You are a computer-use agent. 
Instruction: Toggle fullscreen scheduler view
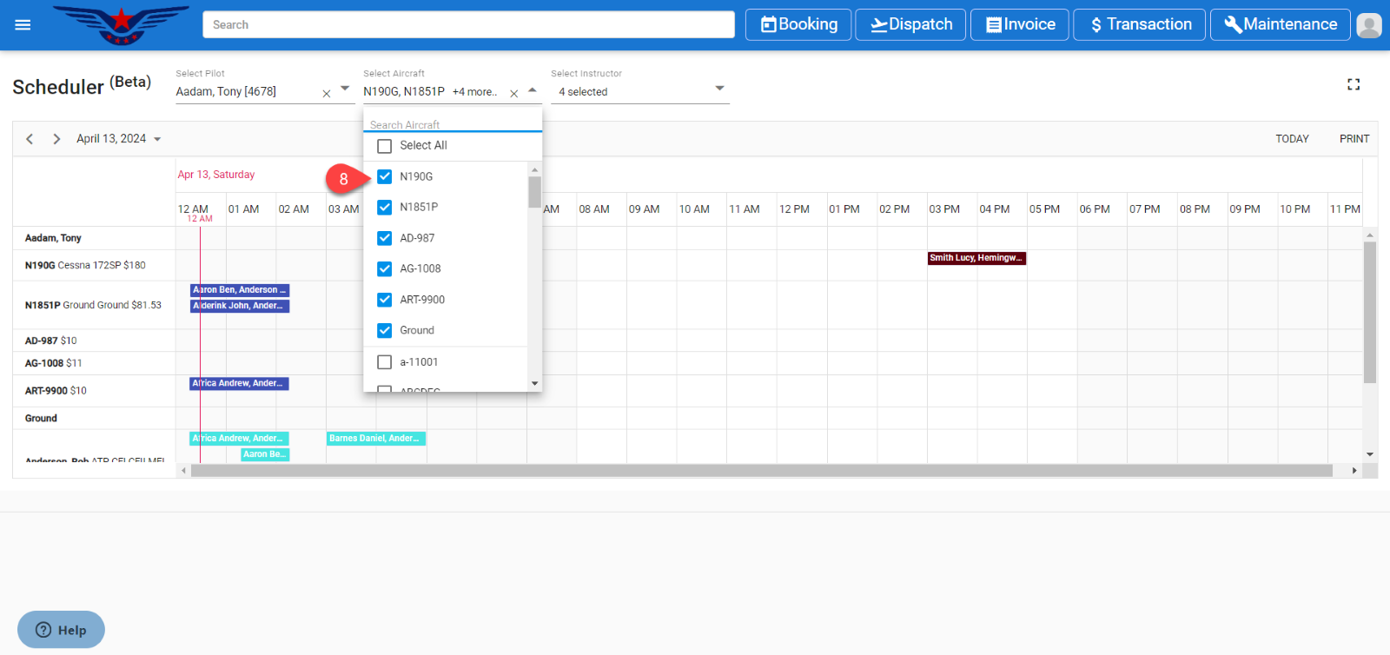(1353, 84)
